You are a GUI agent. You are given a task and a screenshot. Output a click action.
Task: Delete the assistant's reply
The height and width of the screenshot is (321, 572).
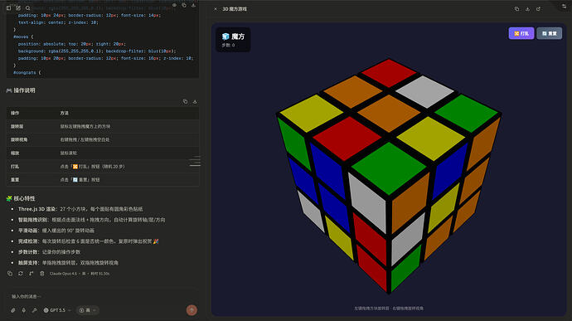pyautogui.click(x=42, y=273)
